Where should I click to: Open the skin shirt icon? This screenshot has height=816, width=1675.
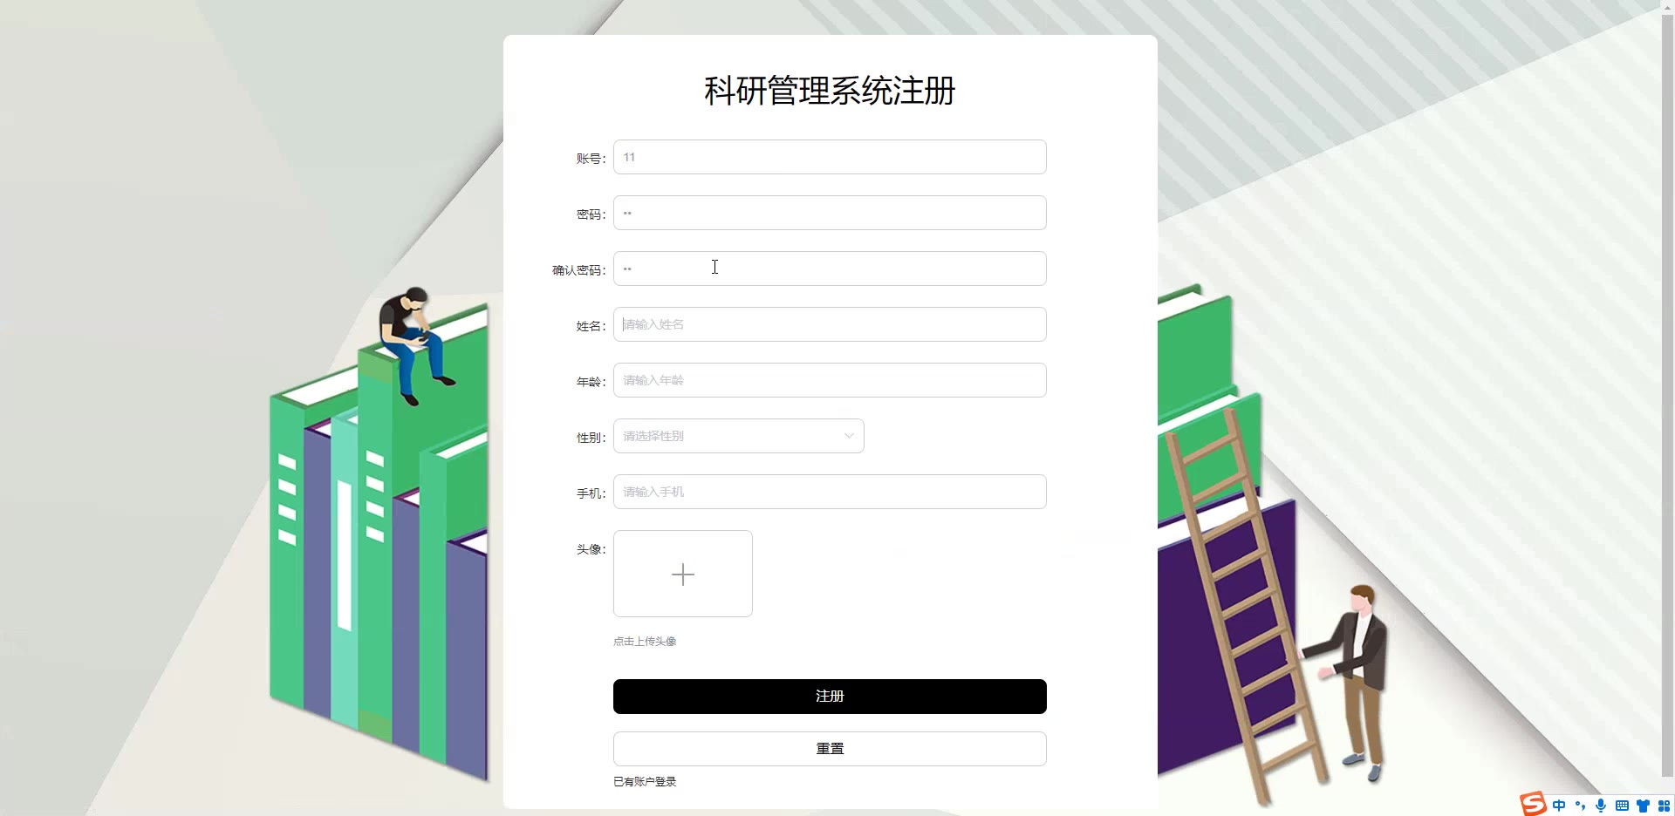(1643, 806)
